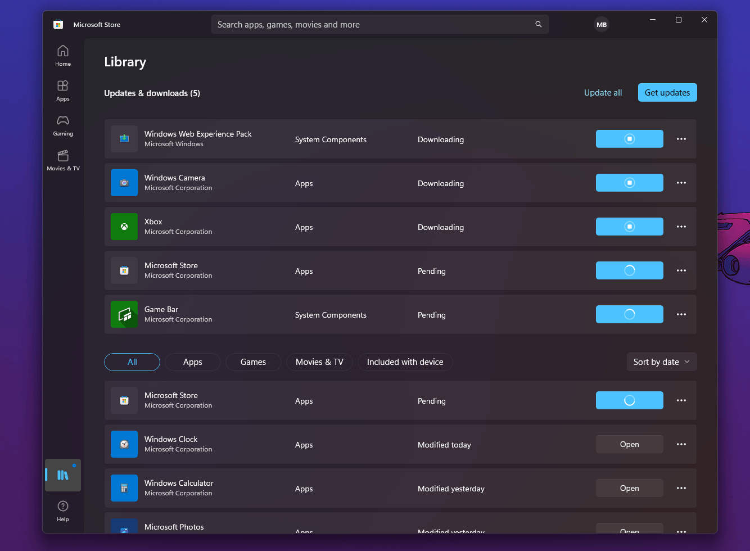This screenshot has height=551, width=750.
Task: Click the Windows Camera app icon
Action: 124,183
